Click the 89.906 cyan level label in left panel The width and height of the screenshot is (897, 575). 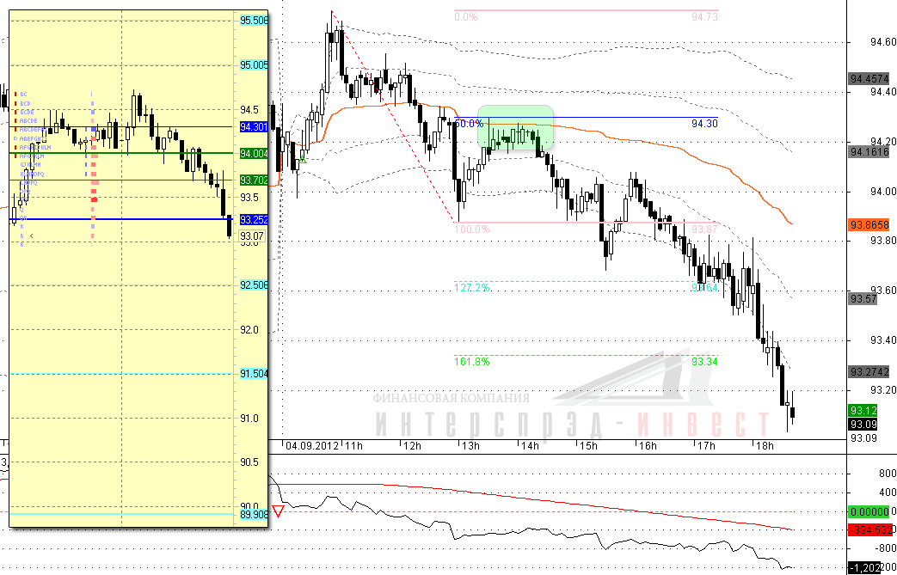click(x=254, y=515)
